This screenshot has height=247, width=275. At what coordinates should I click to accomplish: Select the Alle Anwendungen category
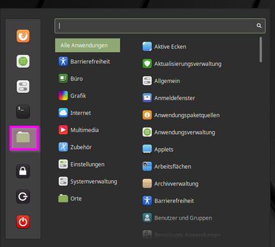[x=88, y=45]
